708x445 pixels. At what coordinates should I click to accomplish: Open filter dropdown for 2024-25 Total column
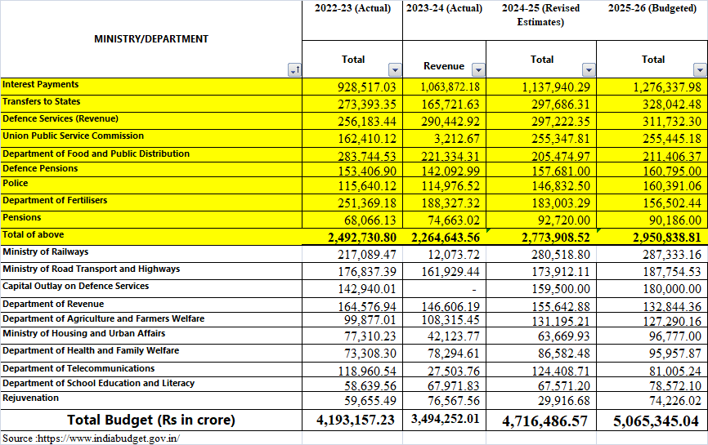point(588,70)
